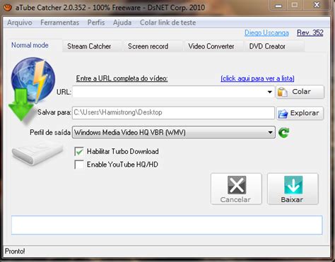This screenshot has width=335, height=262.
Task: Click the green refresh profile icon
Action: pos(283,133)
